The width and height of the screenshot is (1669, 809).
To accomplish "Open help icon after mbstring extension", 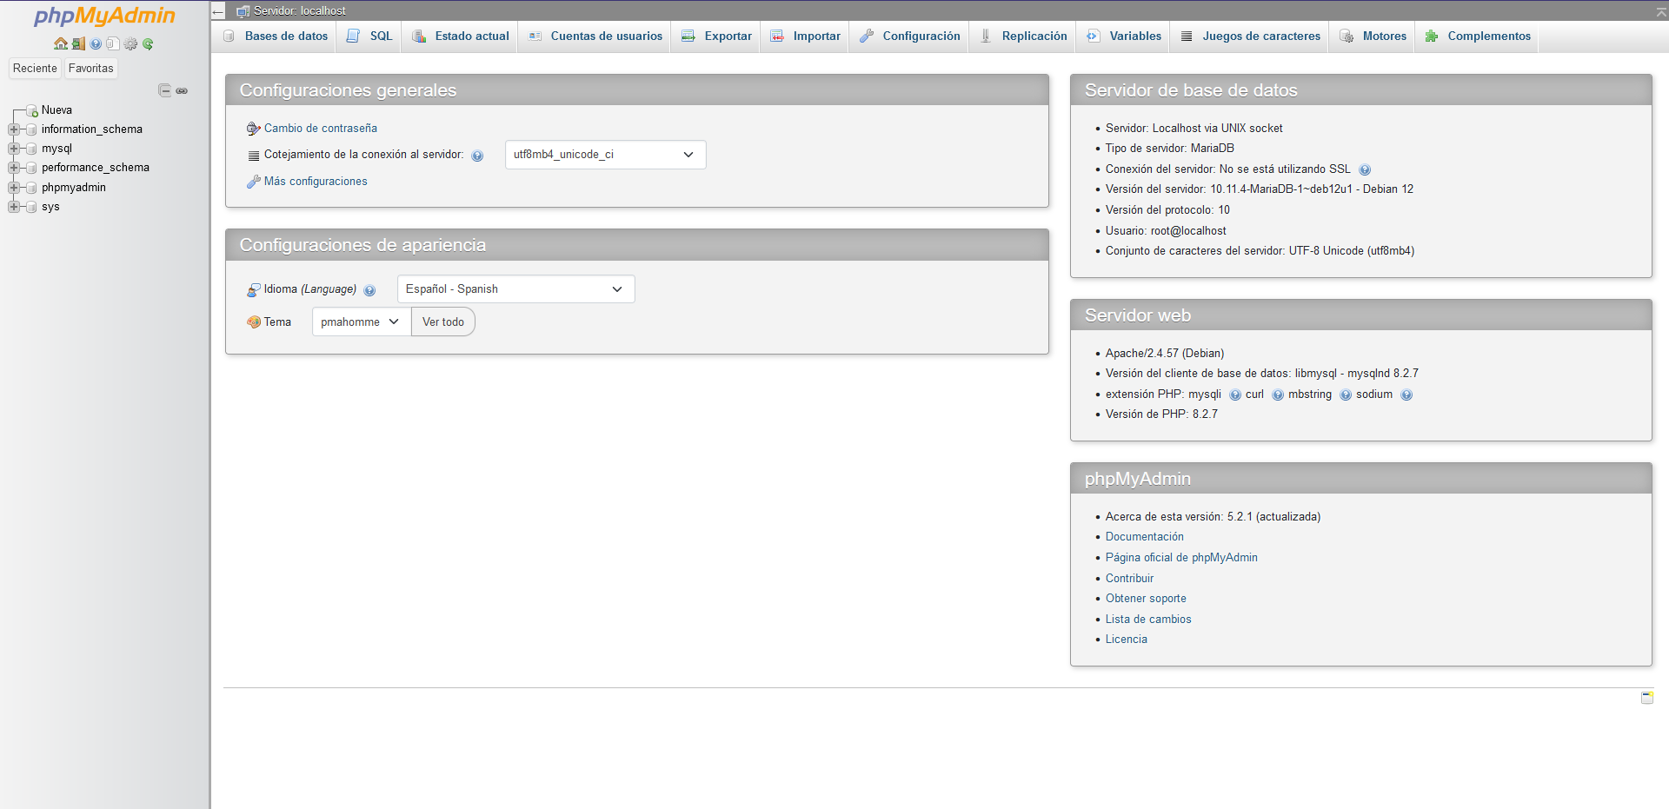I will pyautogui.click(x=1346, y=395).
